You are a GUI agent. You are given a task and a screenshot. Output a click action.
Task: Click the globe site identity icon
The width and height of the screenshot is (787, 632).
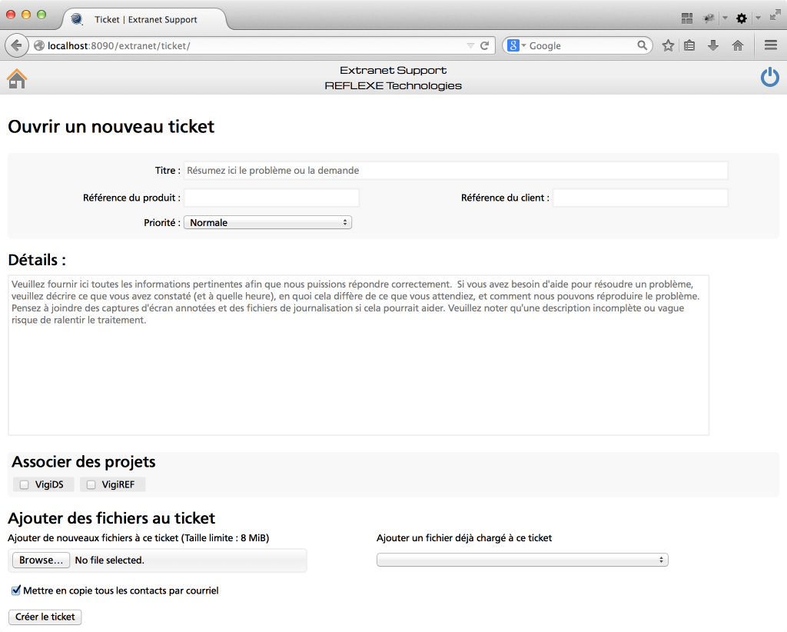coord(39,45)
